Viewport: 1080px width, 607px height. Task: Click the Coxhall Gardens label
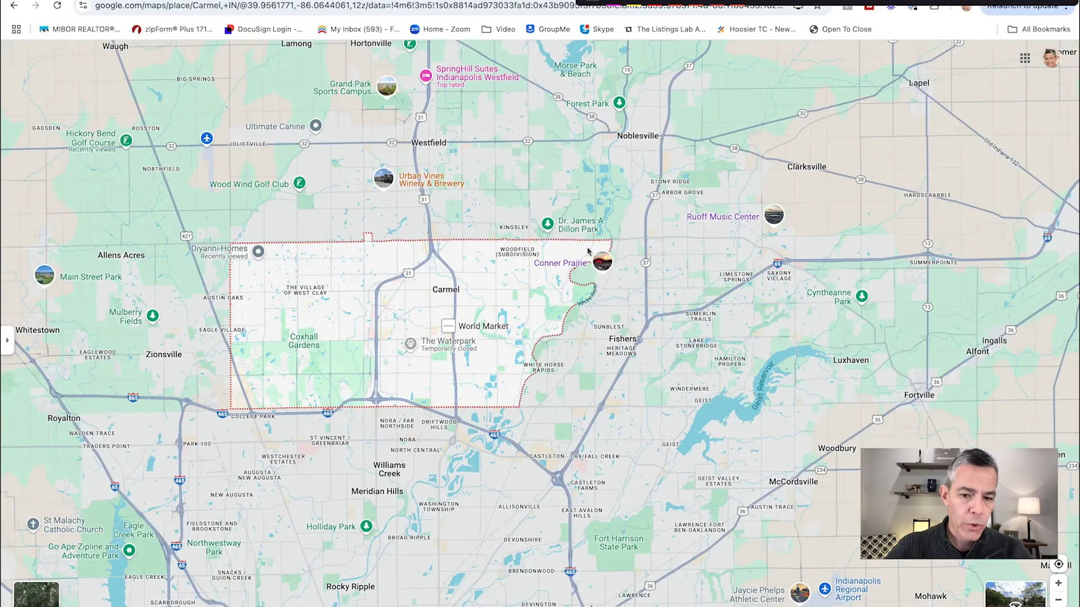[x=304, y=341]
